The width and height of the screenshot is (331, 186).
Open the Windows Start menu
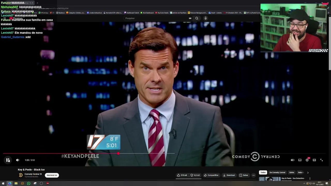[x=3, y=183]
